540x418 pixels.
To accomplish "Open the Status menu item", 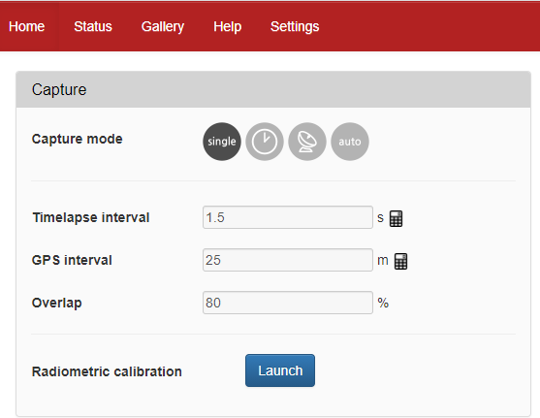I will (93, 26).
